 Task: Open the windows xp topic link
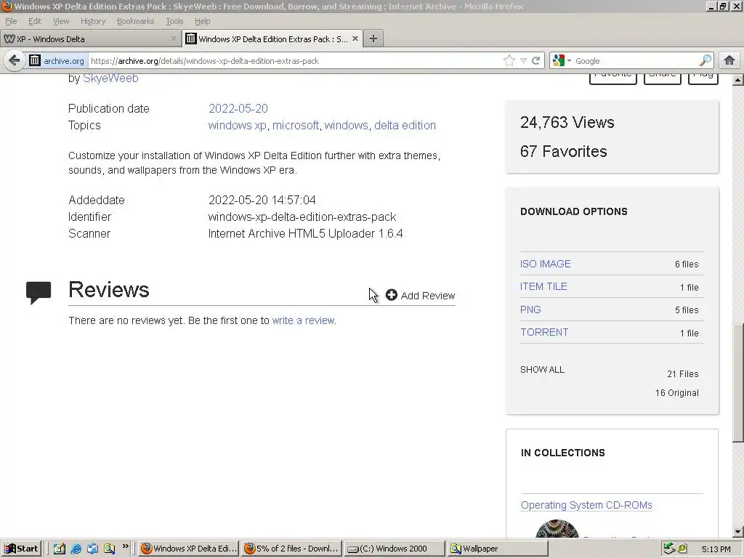[x=238, y=125]
